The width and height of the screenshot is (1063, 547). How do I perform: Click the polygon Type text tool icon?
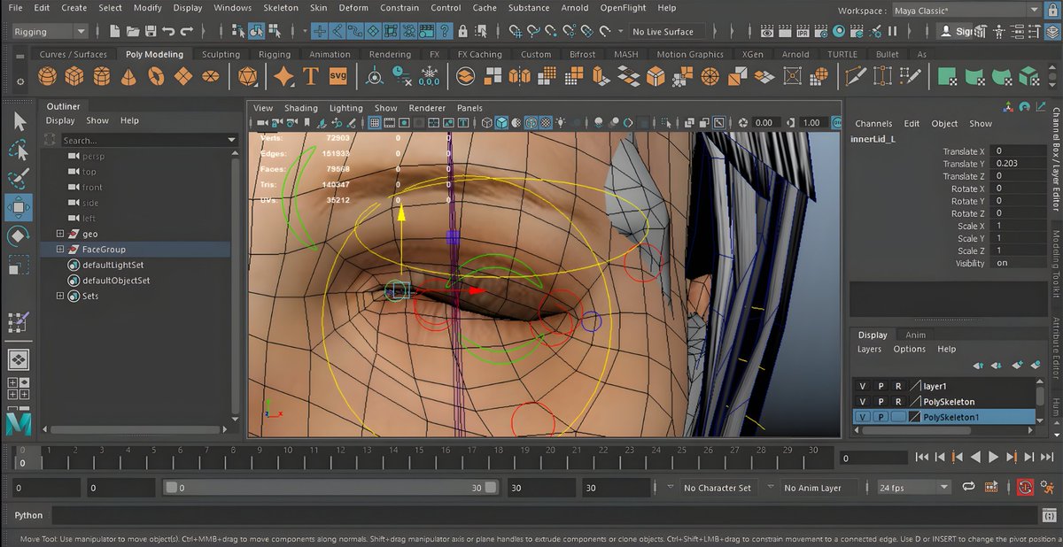point(310,77)
